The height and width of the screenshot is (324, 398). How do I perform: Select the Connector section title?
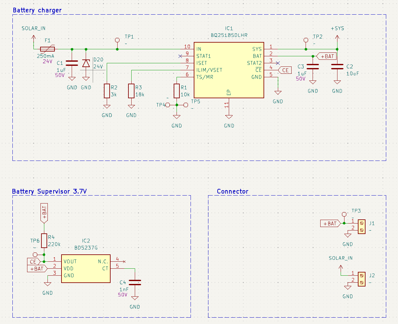point(233,191)
